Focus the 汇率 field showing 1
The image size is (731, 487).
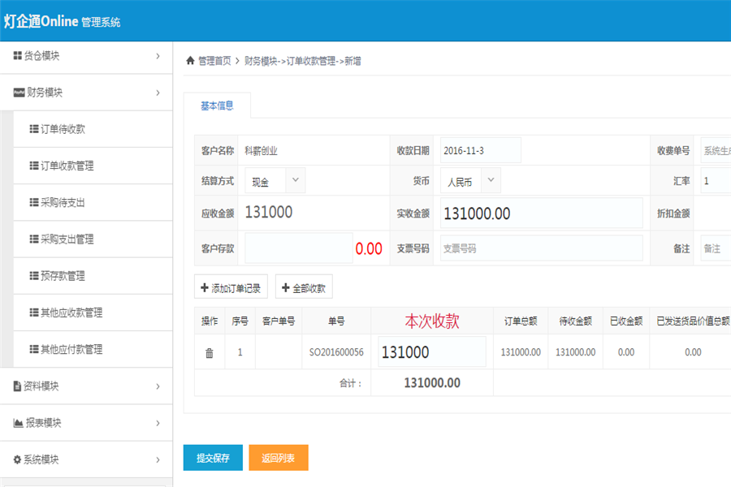(x=716, y=181)
